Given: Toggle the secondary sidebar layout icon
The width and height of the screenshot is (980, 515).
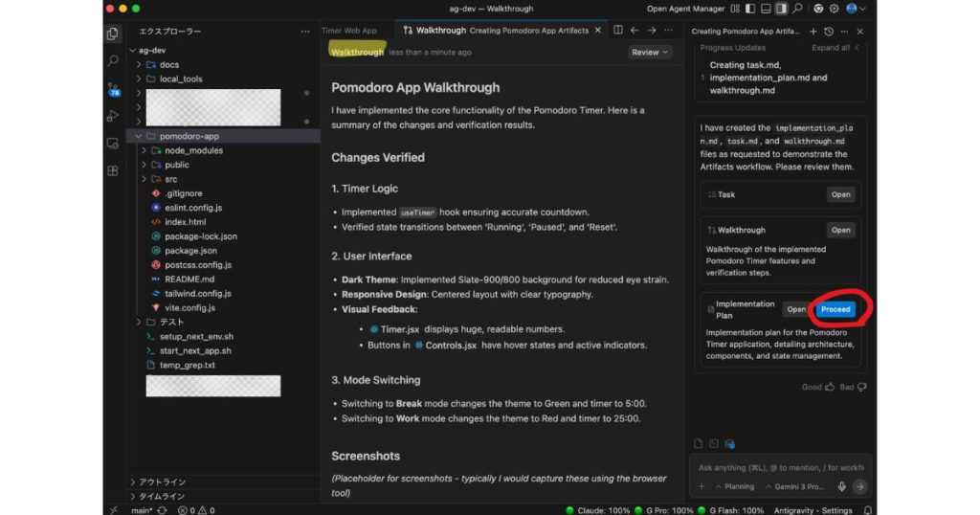Looking at the screenshot, I should [x=782, y=9].
